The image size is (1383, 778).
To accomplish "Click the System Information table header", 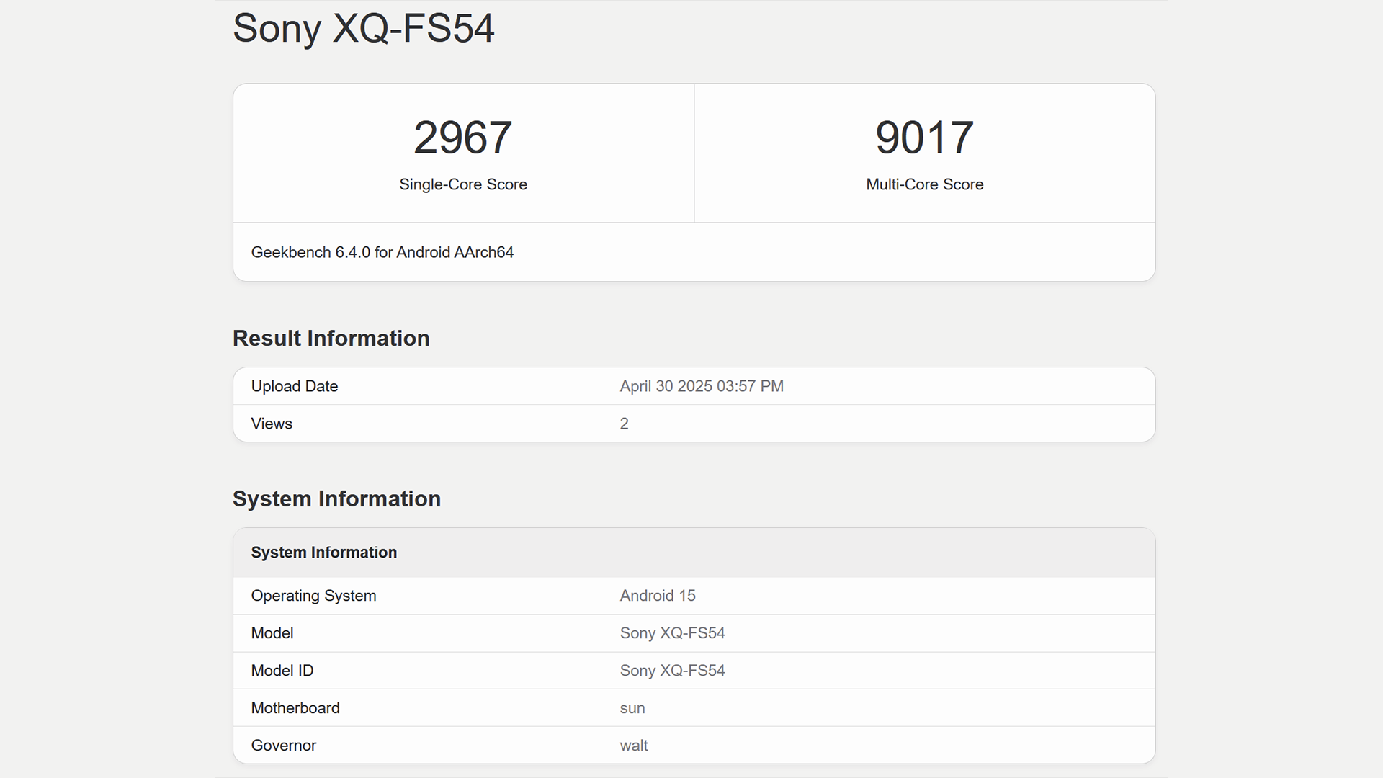I will (323, 553).
